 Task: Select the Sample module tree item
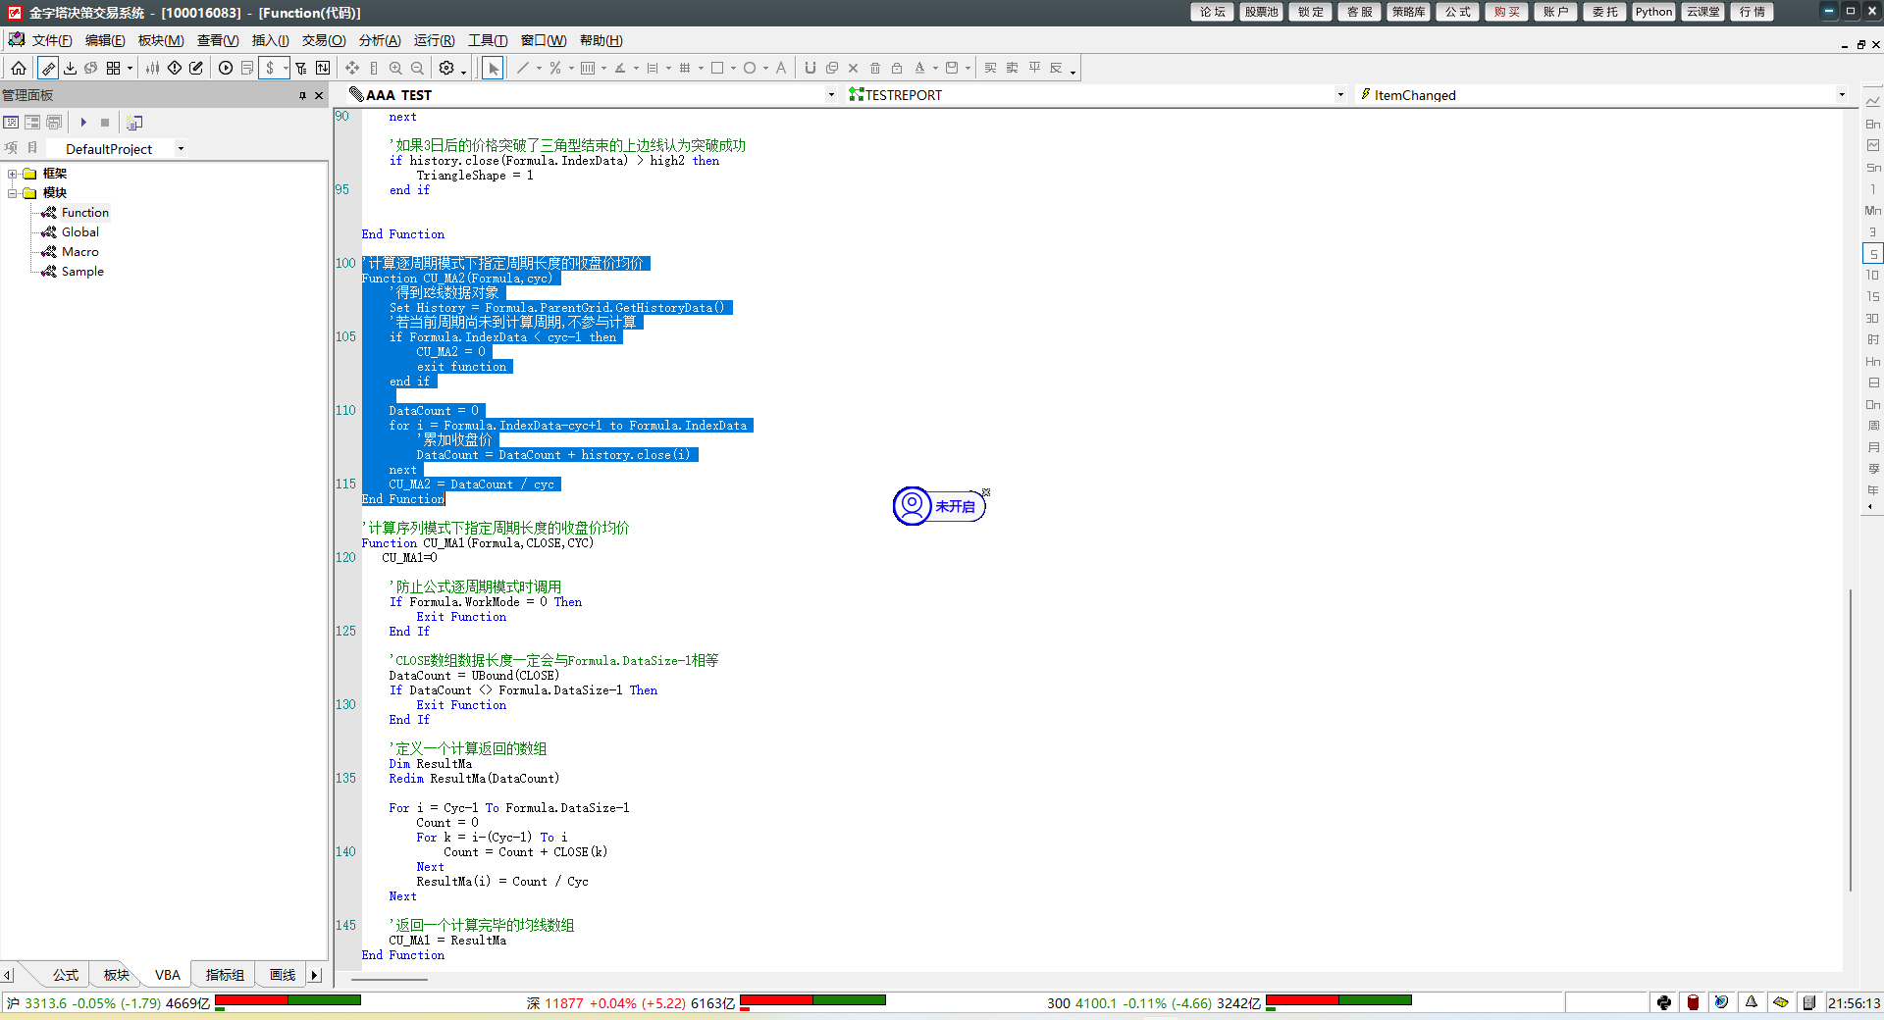pyautogui.click(x=82, y=272)
